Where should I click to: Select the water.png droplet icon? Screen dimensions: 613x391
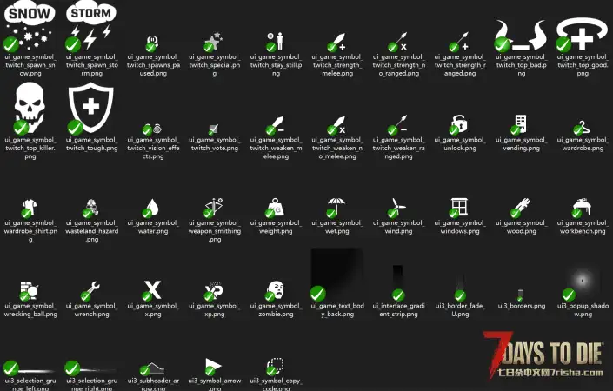point(152,209)
